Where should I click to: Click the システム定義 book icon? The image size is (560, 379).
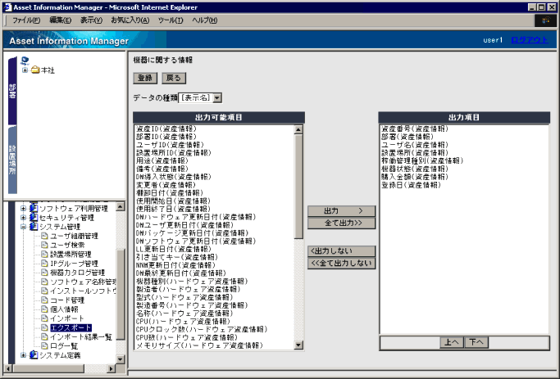34,355
